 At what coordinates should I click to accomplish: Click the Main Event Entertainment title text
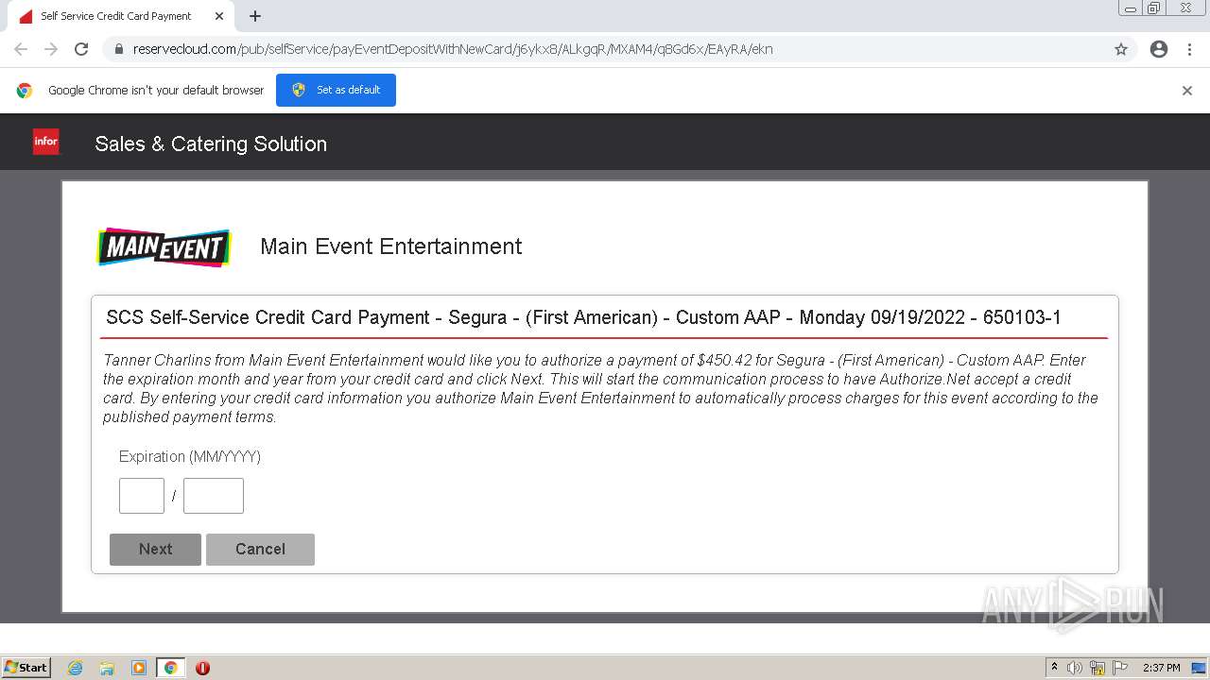[x=391, y=246]
